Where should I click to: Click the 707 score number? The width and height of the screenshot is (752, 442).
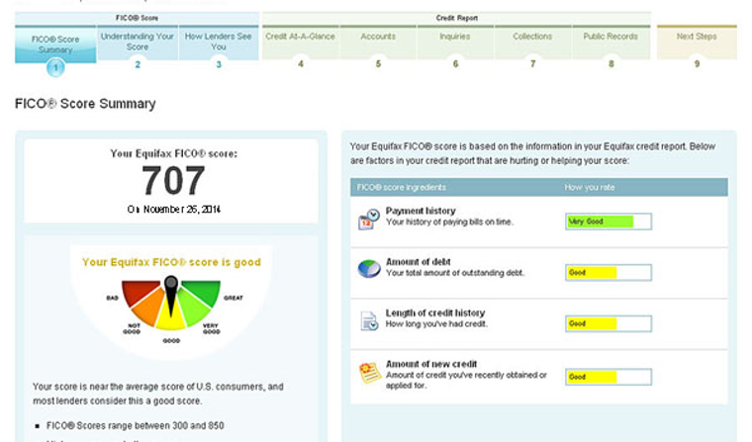(x=173, y=180)
